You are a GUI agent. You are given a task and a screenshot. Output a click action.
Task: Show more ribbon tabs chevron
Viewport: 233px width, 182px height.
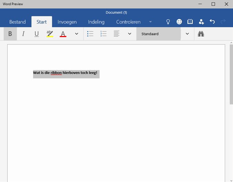click(x=150, y=22)
